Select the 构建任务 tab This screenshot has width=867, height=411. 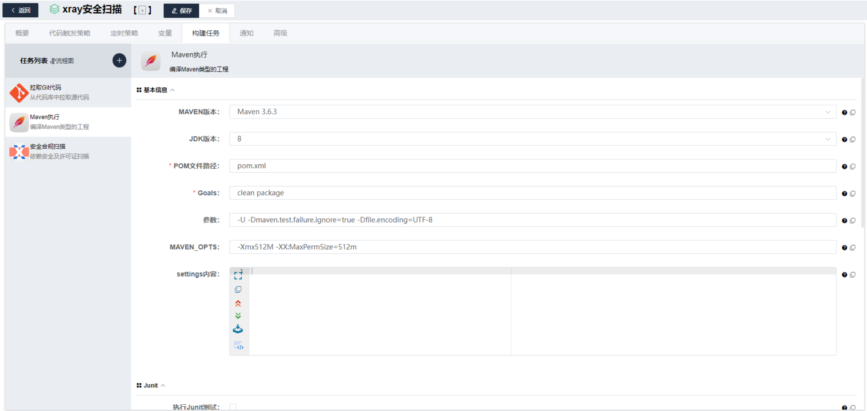point(206,33)
